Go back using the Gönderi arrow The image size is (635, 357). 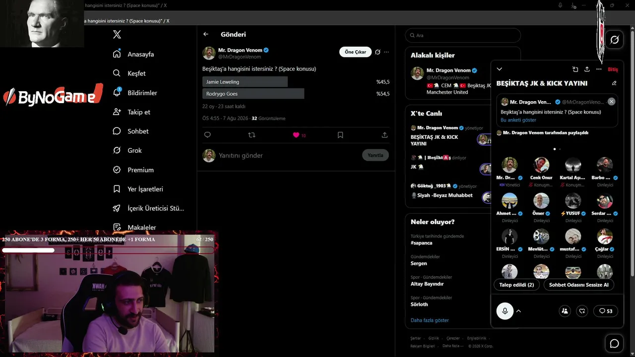click(206, 34)
